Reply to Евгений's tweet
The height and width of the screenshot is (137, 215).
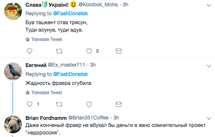click(x=29, y=104)
